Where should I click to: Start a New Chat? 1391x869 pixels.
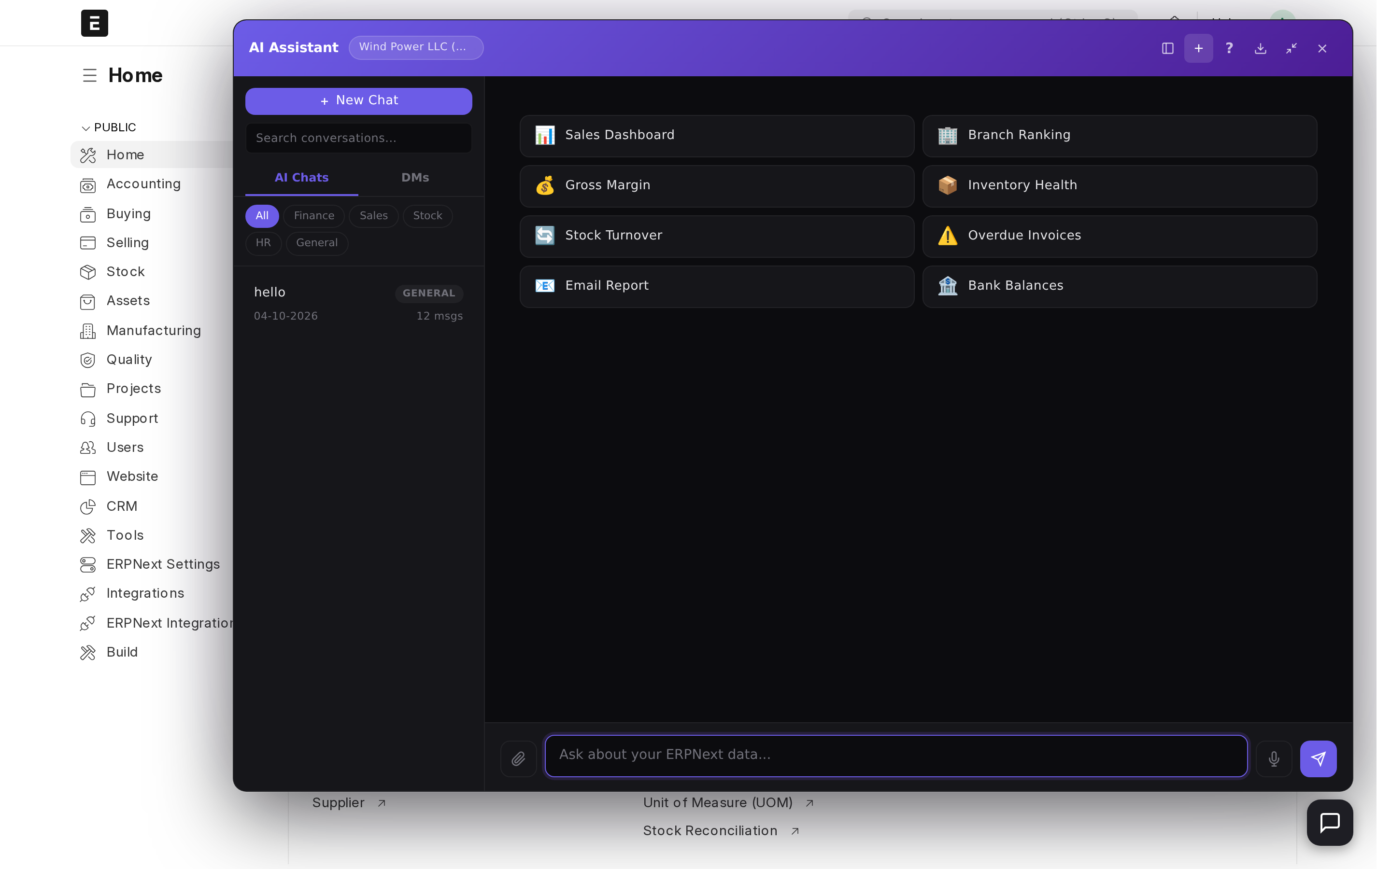coord(358,100)
